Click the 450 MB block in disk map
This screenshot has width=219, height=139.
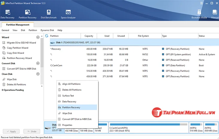(71, 131)
